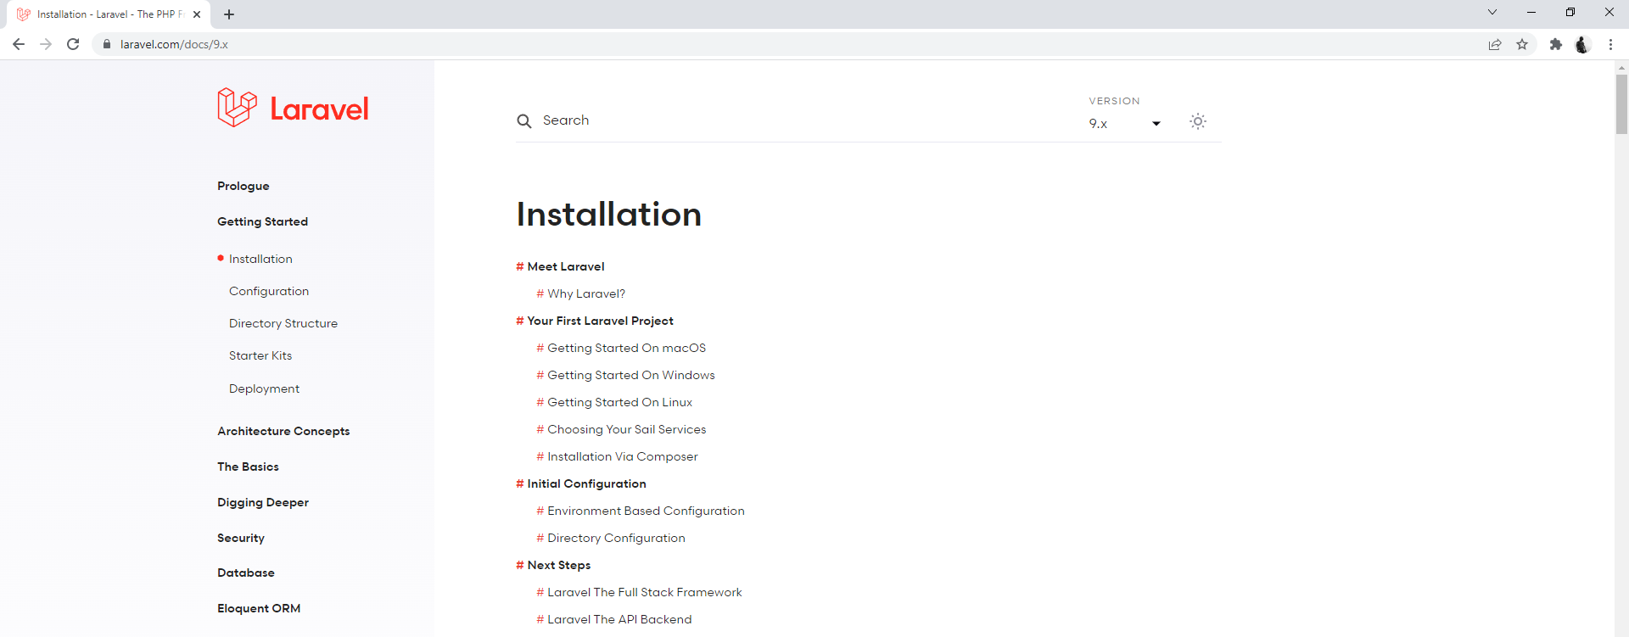Click the page vertical scrollbar thumb
Image resolution: width=1629 pixels, height=637 pixels.
tap(1621, 104)
